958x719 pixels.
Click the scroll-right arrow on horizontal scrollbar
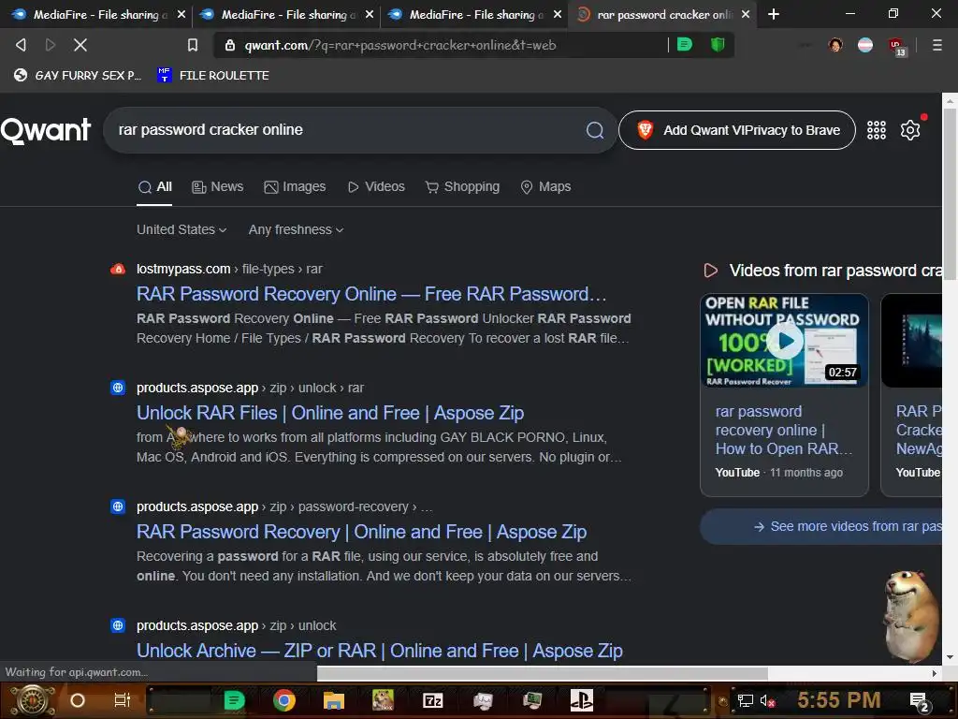pos(934,673)
